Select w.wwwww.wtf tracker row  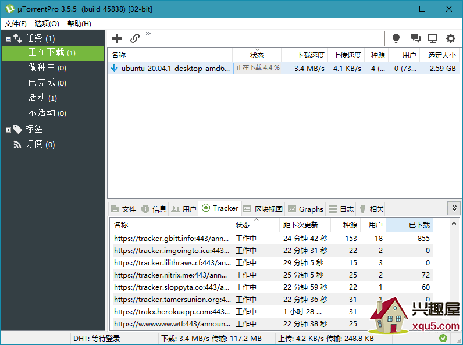[273, 324]
